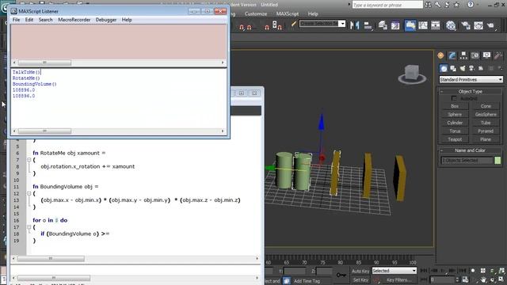Click the Pan View hand icon

[x=483, y=279]
